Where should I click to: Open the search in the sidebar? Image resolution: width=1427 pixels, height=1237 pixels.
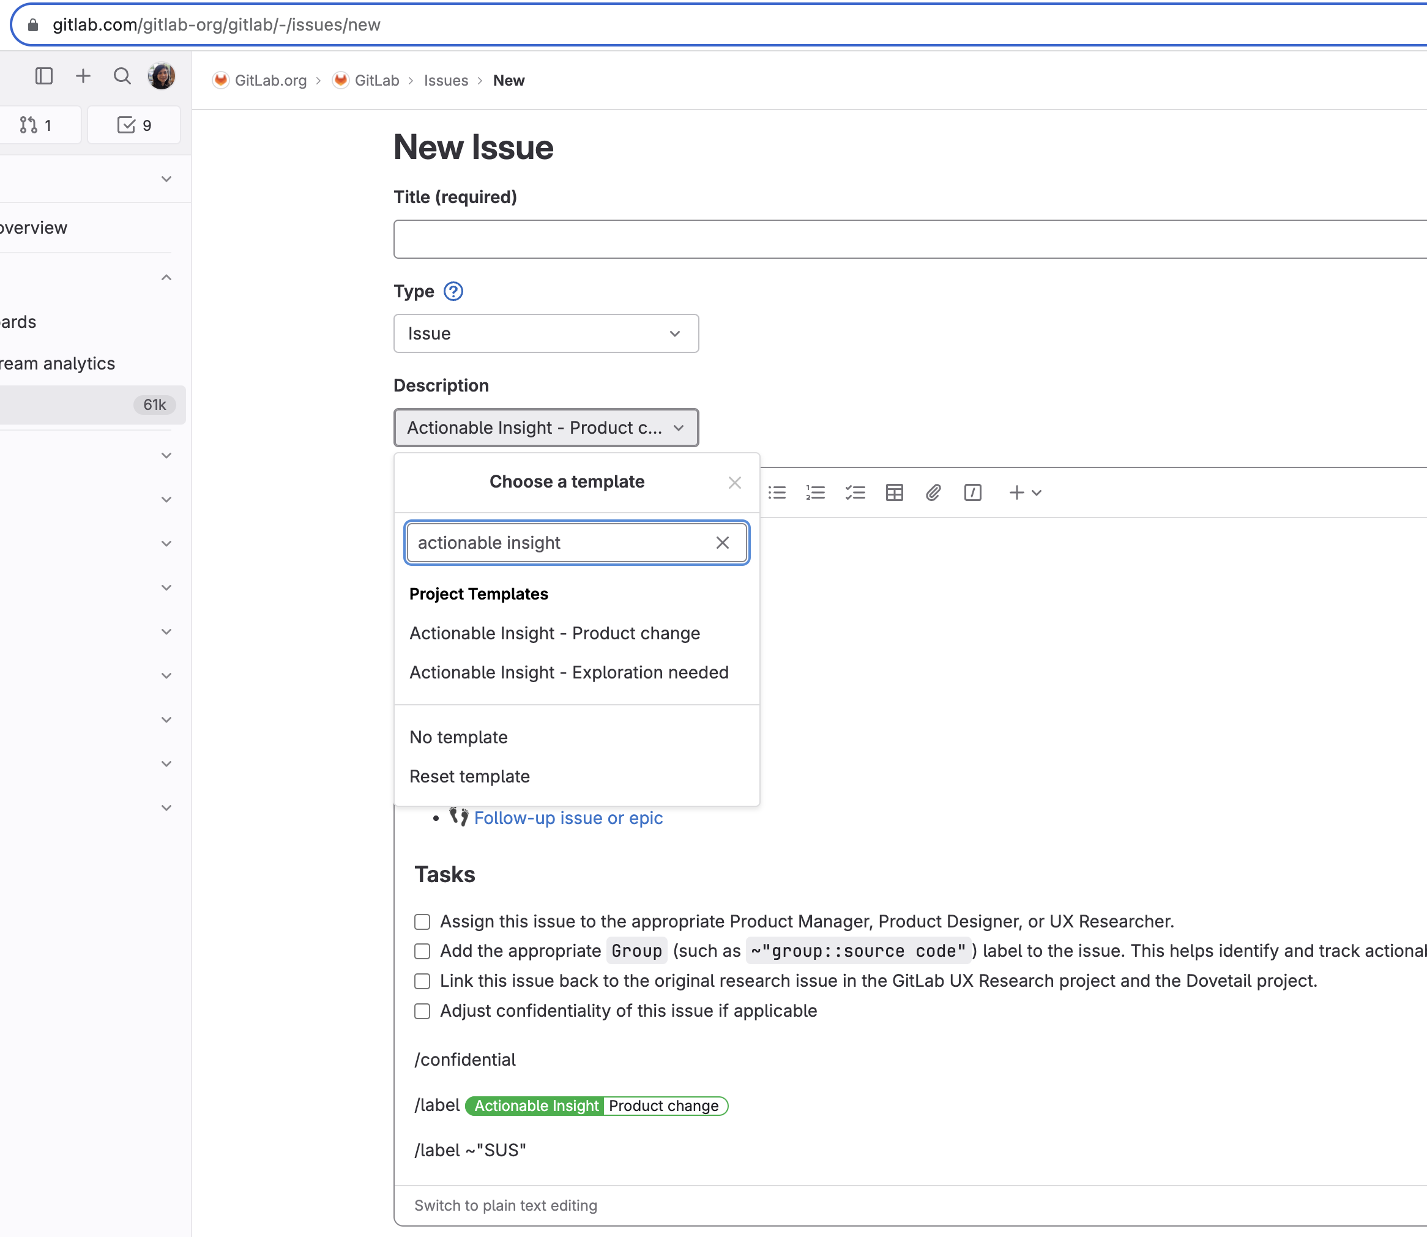tap(122, 76)
